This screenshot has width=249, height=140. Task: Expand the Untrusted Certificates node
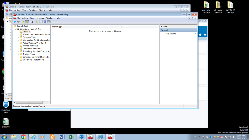(x=18, y=49)
